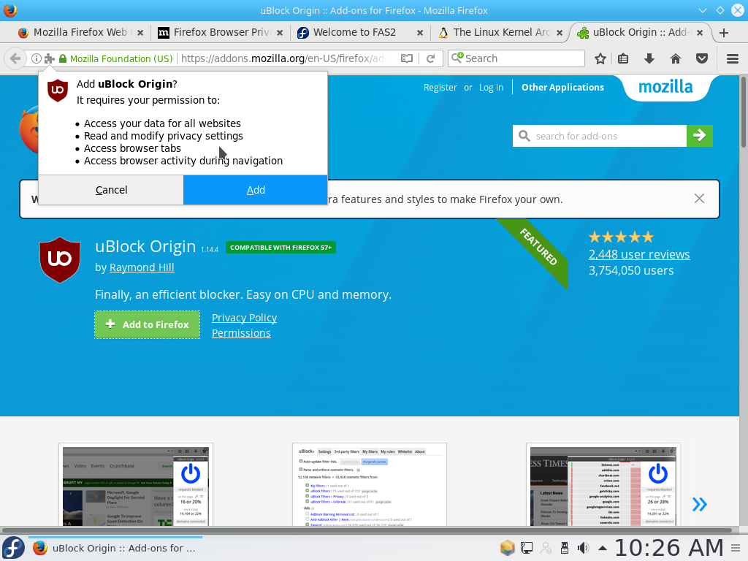
Task: Click the Log in link
Action: 491,88
